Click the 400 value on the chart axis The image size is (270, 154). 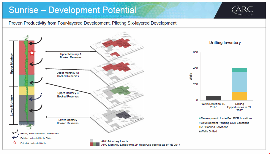[x=195, y=68]
